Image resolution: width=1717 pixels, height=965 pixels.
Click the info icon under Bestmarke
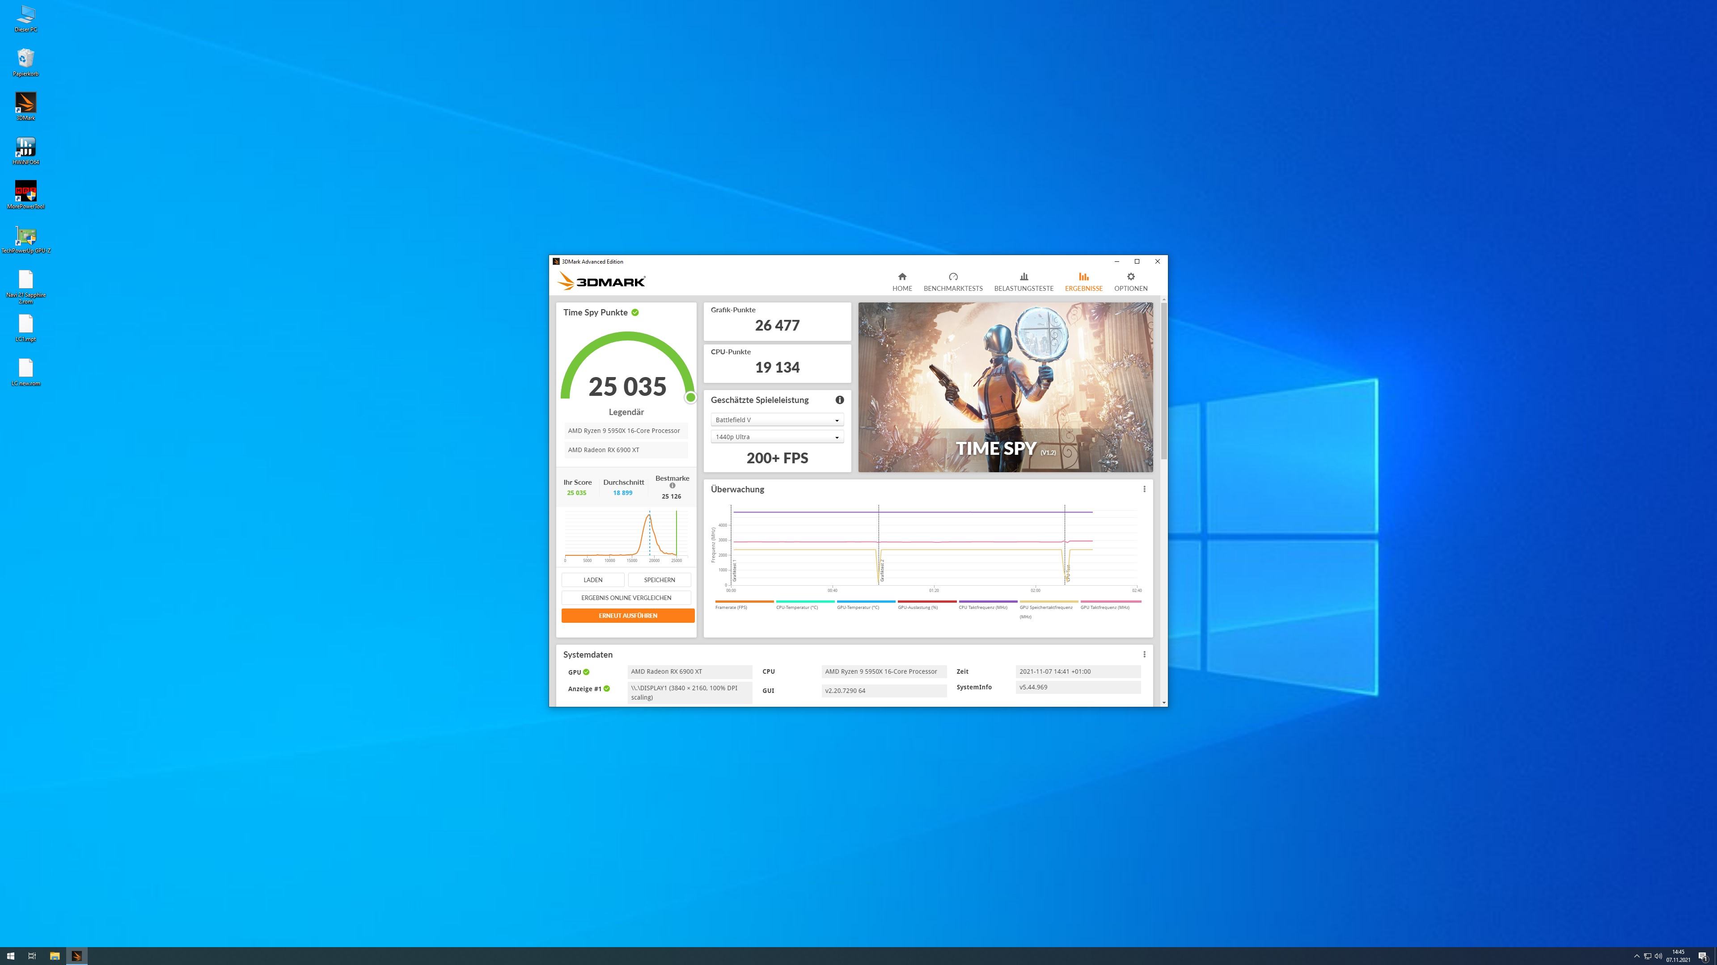(x=672, y=486)
